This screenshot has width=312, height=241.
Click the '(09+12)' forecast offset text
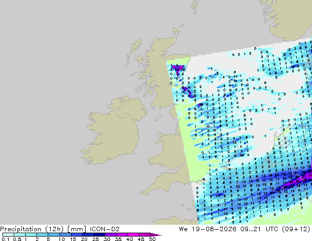coord(296,229)
